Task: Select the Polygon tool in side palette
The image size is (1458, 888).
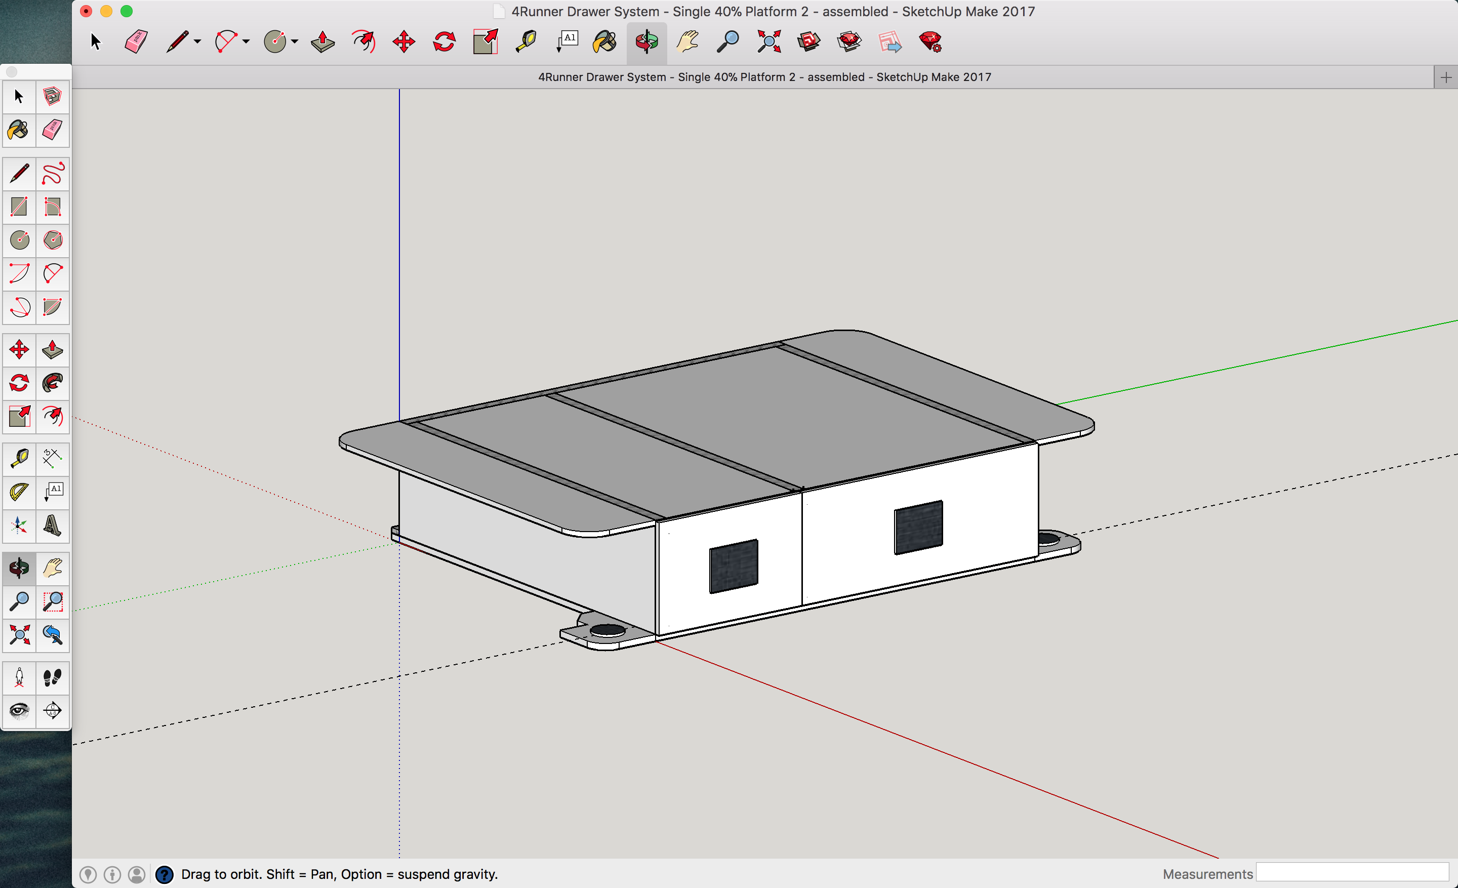Action: pyautogui.click(x=53, y=240)
